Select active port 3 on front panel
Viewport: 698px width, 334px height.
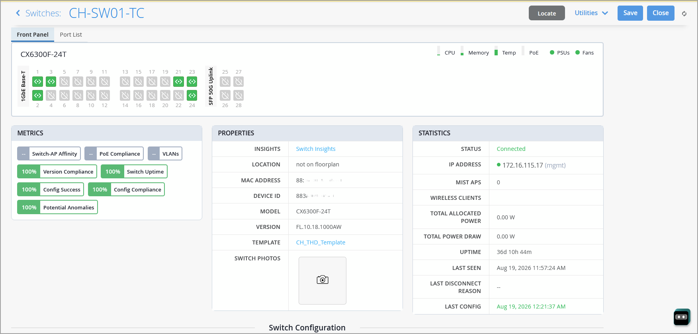tap(51, 82)
